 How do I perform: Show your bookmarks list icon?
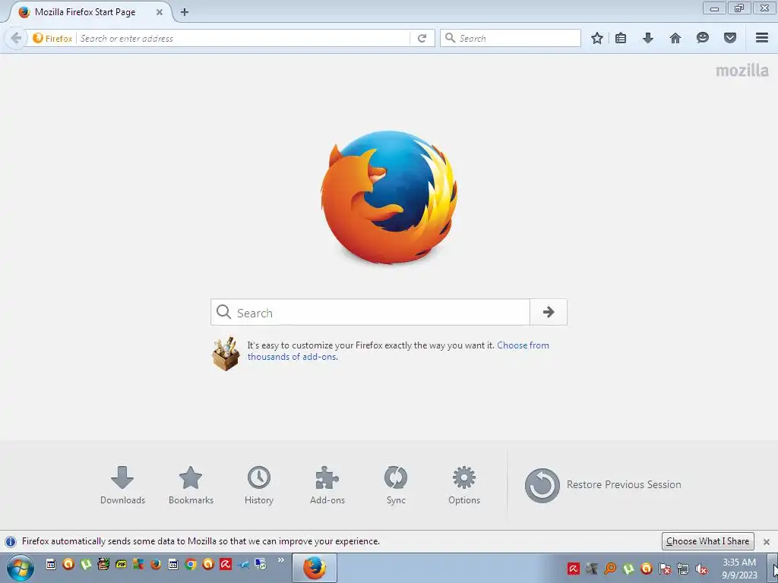pyautogui.click(x=621, y=38)
